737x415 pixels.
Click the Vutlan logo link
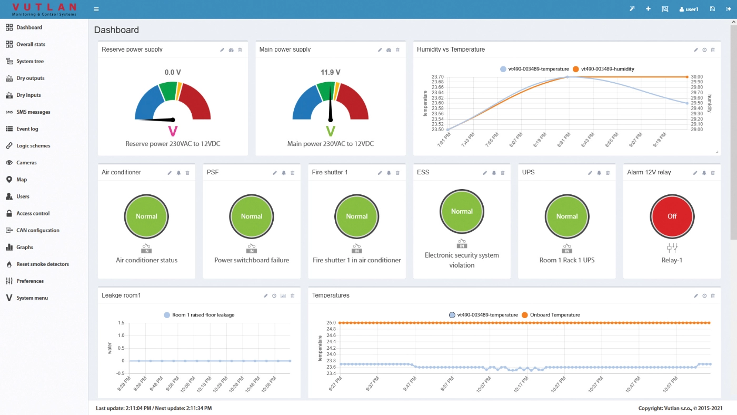[44, 9]
